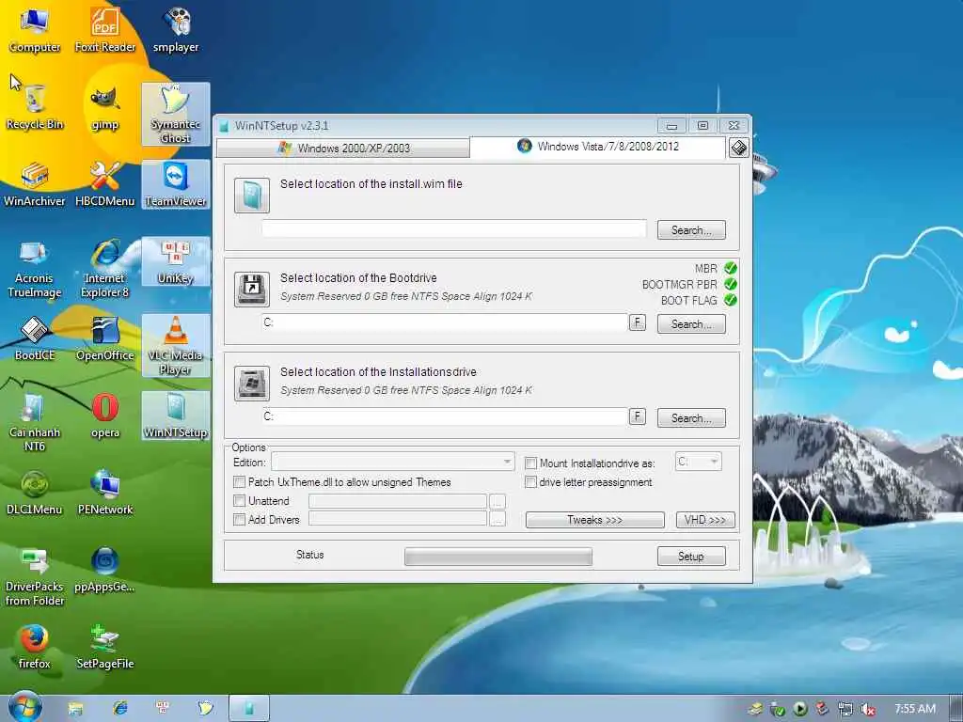Viewport: 963px width, 722px height.
Task: Click the BOOTMGR PBR green check indicator
Action: point(730,284)
